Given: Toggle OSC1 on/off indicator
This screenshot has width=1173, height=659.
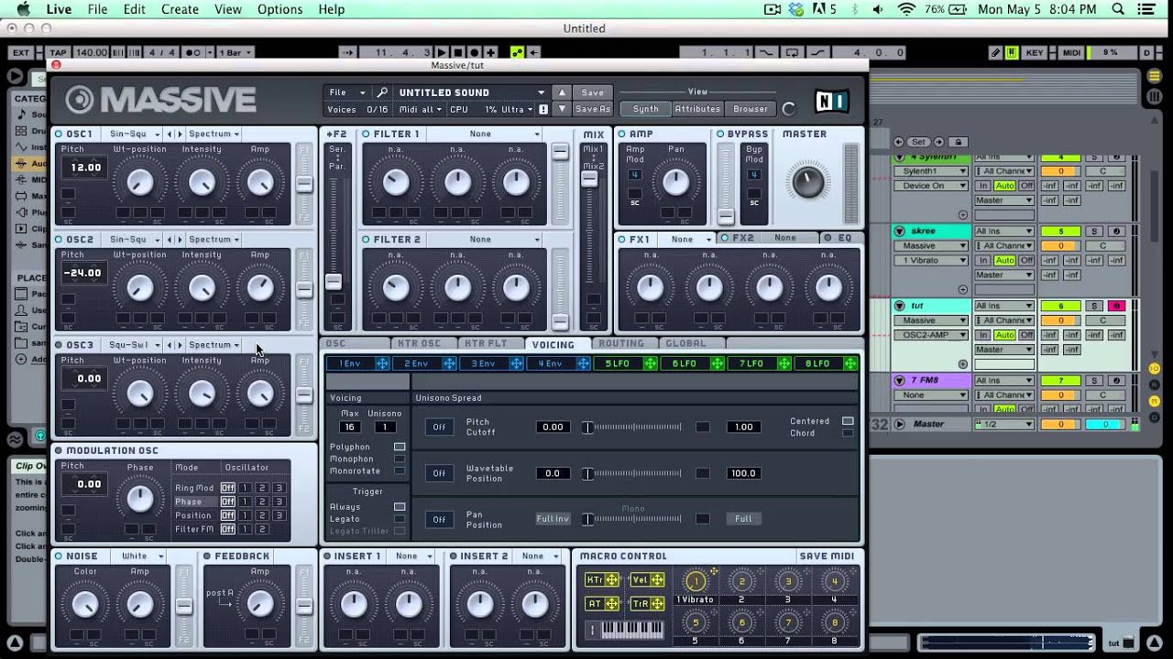Looking at the screenshot, I should (x=59, y=134).
